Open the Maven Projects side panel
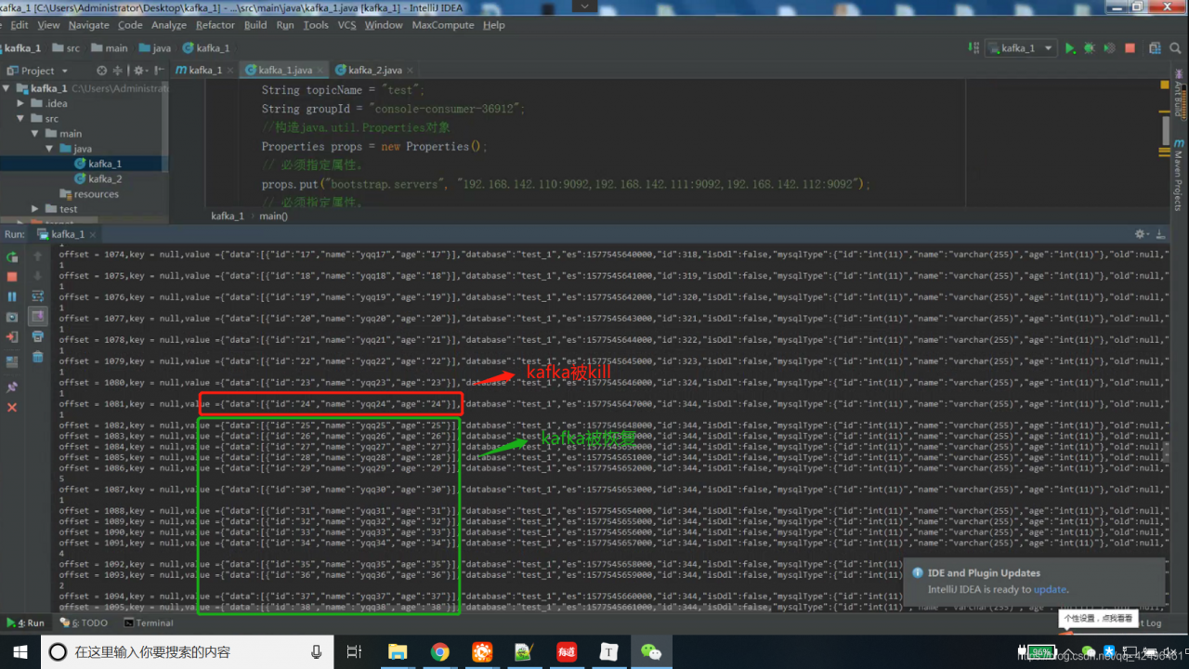The height and width of the screenshot is (669, 1189). [1178, 175]
